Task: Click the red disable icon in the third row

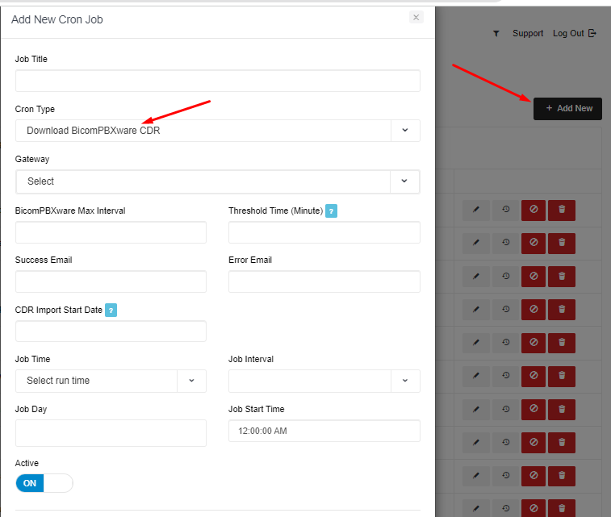Action: 533,277
